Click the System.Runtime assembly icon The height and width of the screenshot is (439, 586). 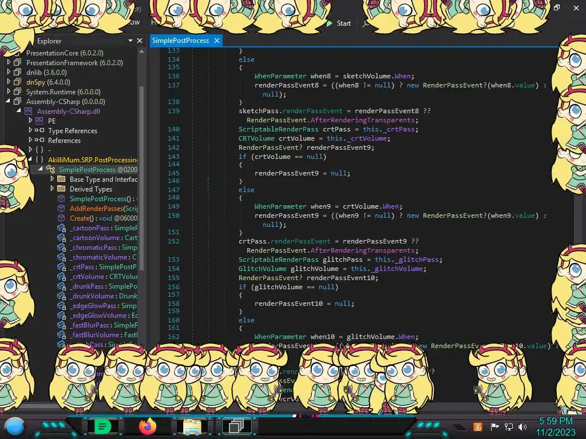[x=17, y=92]
